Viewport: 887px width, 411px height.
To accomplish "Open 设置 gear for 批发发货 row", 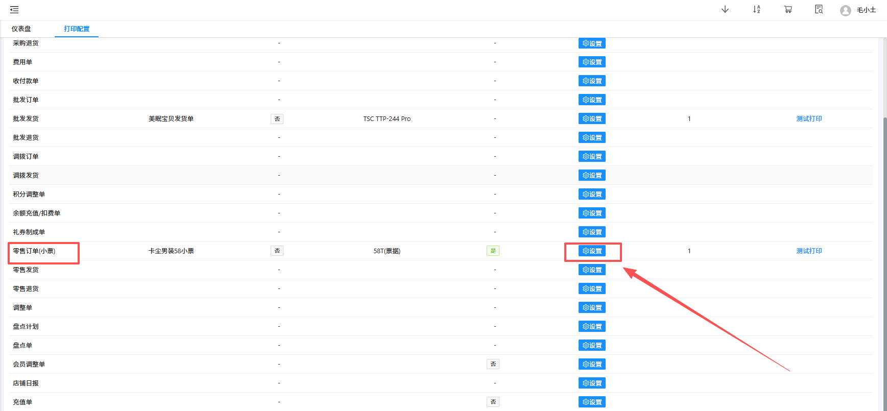I will tap(592, 119).
